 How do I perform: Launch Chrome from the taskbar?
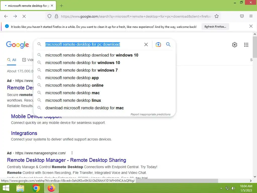tap(36, 188)
